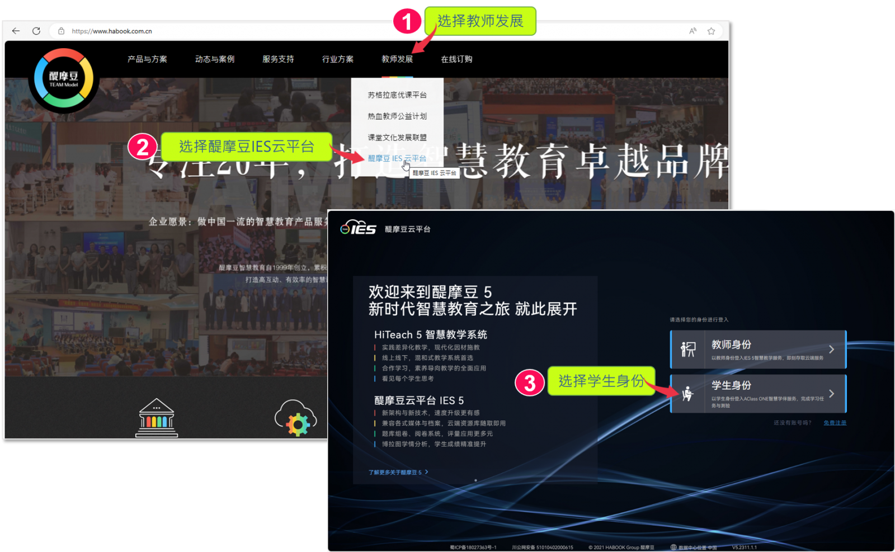The height and width of the screenshot is (552, 895).
Task: Click the browser back arrow icon
Action: (x=16, y=31)
